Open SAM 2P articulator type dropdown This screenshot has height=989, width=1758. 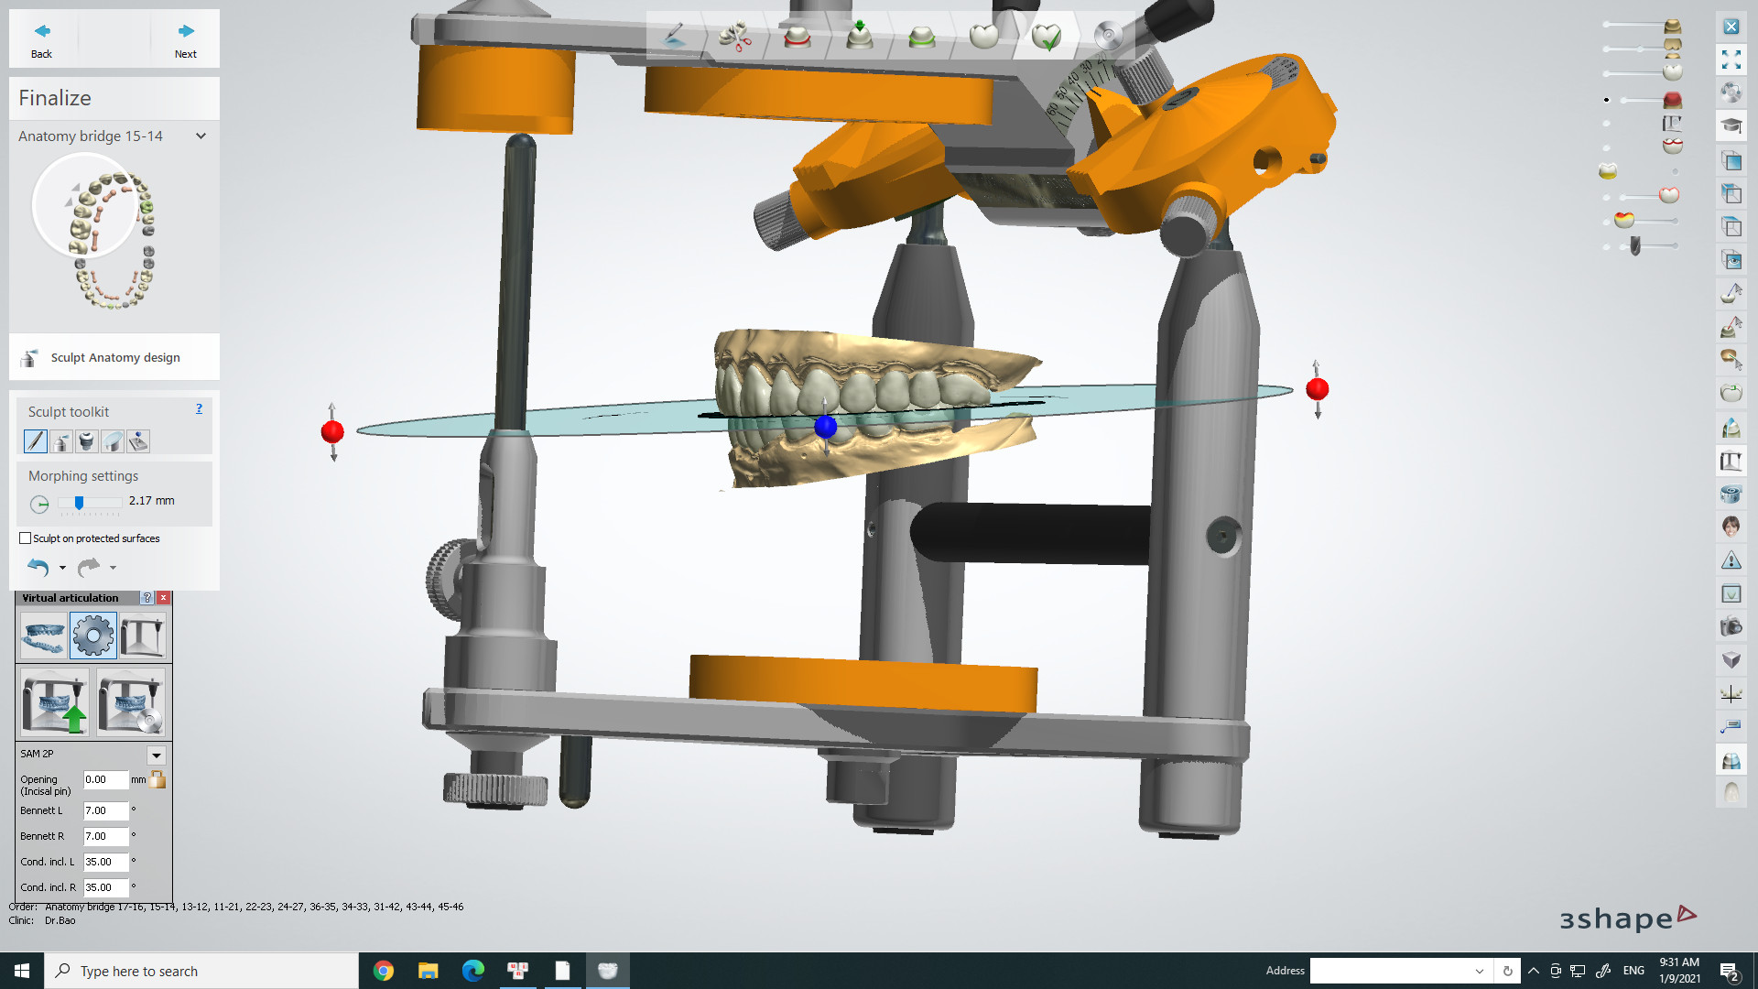coord(157,755)
